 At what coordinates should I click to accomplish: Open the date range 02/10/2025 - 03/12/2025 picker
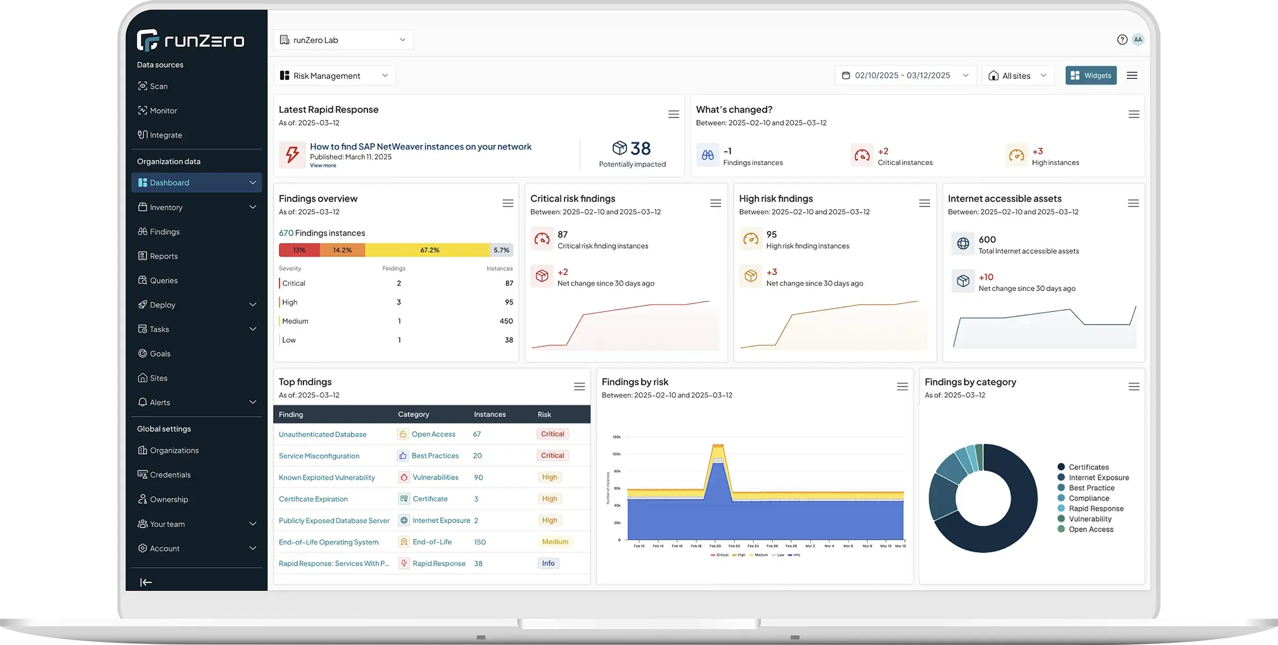905,76
